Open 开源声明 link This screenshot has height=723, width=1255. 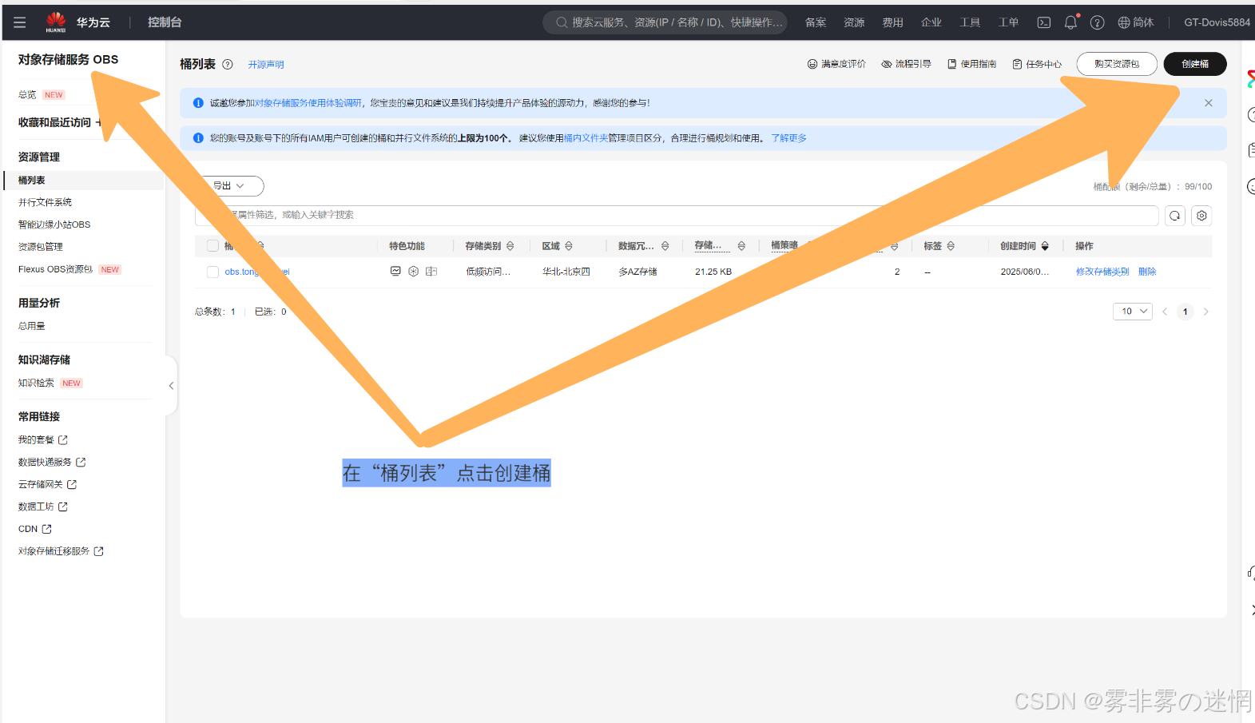pos(266,65)
